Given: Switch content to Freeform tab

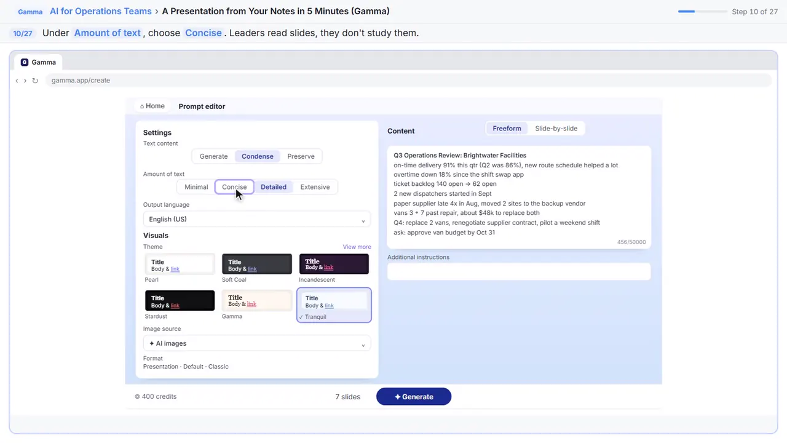Looking at the screenshot, I should [x=507, y=129].
